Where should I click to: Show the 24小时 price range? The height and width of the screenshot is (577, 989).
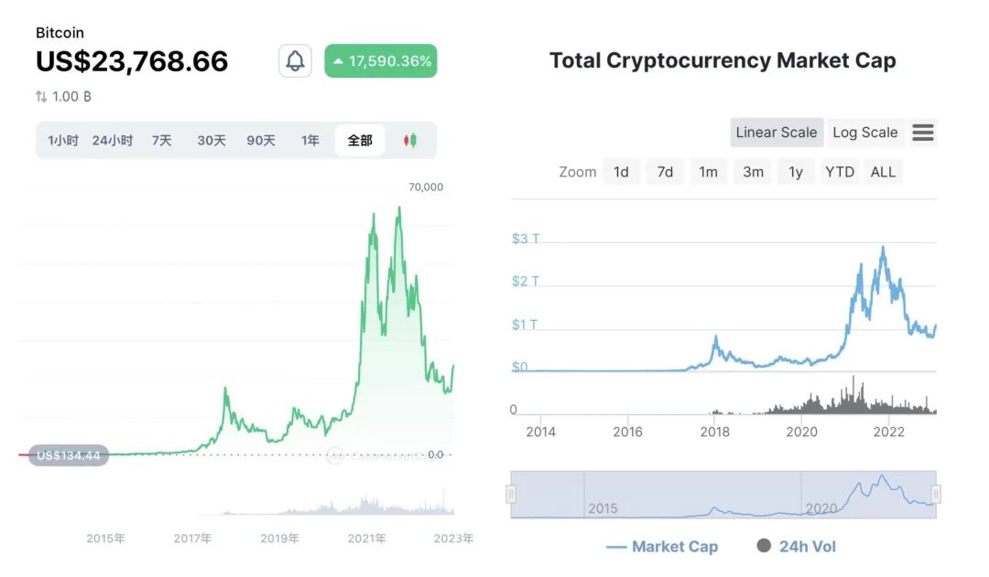(113, 141)
